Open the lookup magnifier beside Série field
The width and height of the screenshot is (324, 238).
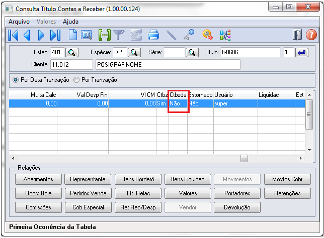pos(192,52)
